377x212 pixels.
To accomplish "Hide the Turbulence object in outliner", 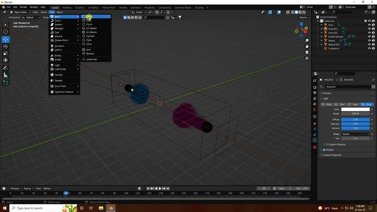I will (x=369, y=48).
